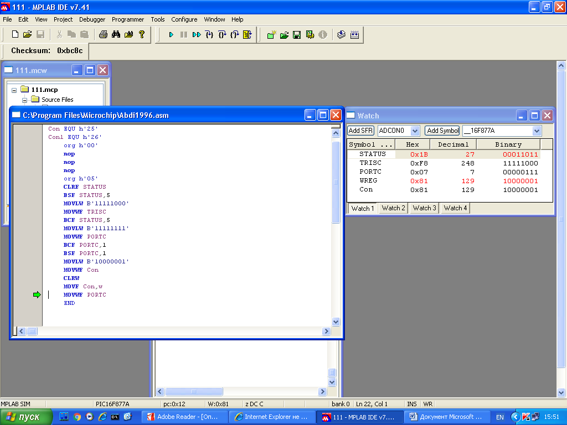Image resolution: width=567 pixels, height=425 pixels.
Task: Click the Animate double-arrow icon
Action: point(197,35)
